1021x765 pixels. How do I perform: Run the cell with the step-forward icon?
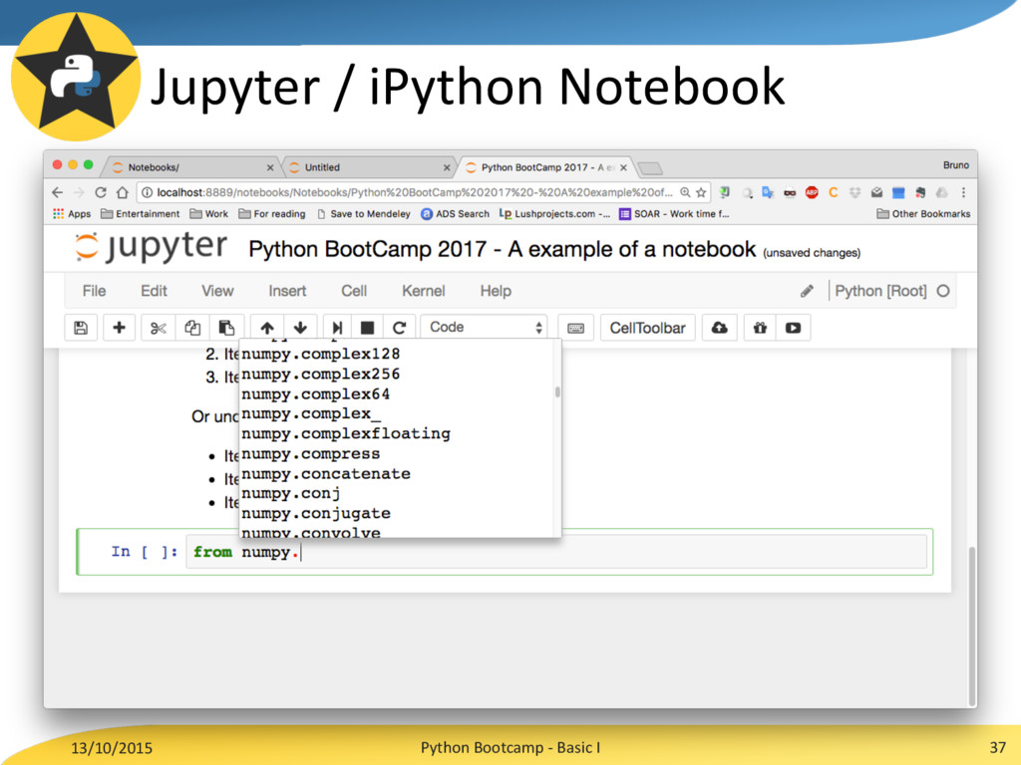(337, 328)
